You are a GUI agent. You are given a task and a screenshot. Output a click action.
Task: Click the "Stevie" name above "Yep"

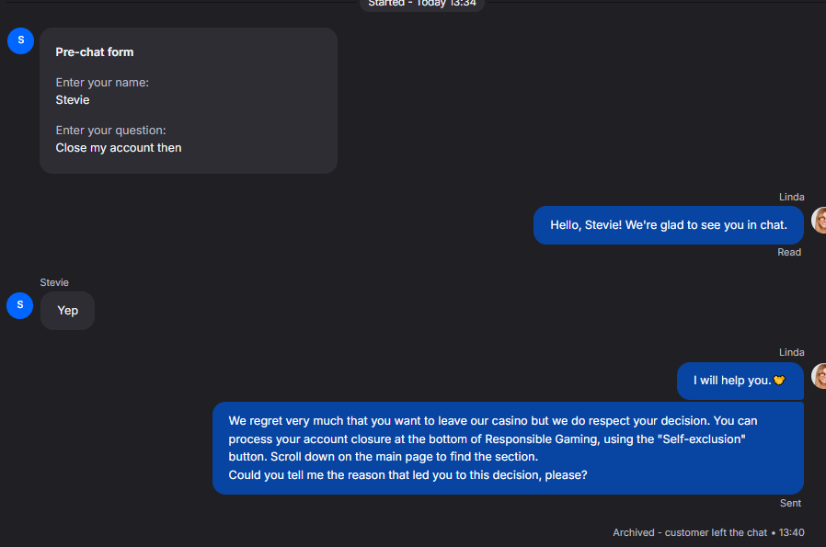click(x=54, y=282)
